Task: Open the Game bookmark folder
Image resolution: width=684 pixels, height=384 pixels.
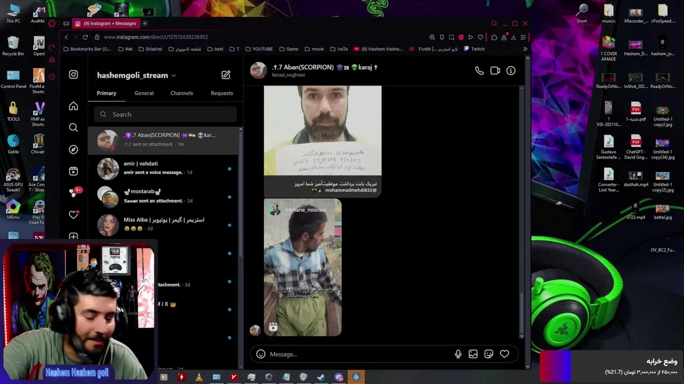Action: point(289,49)
